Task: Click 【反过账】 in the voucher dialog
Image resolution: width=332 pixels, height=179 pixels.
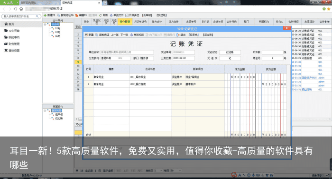Action: (x=208, y=35)
